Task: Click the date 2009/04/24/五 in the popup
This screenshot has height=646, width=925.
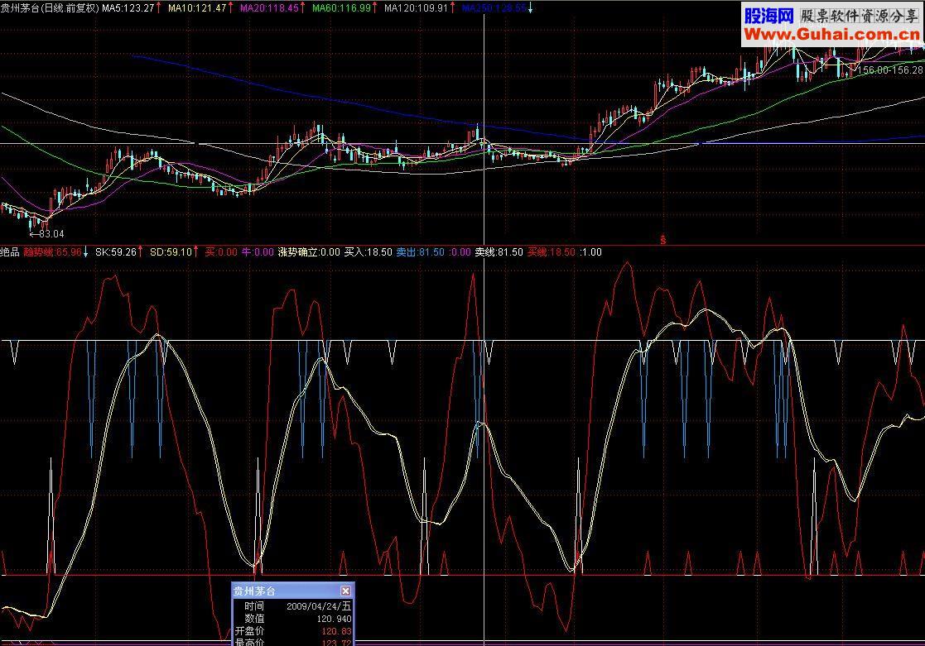Action: coord(319,606)
